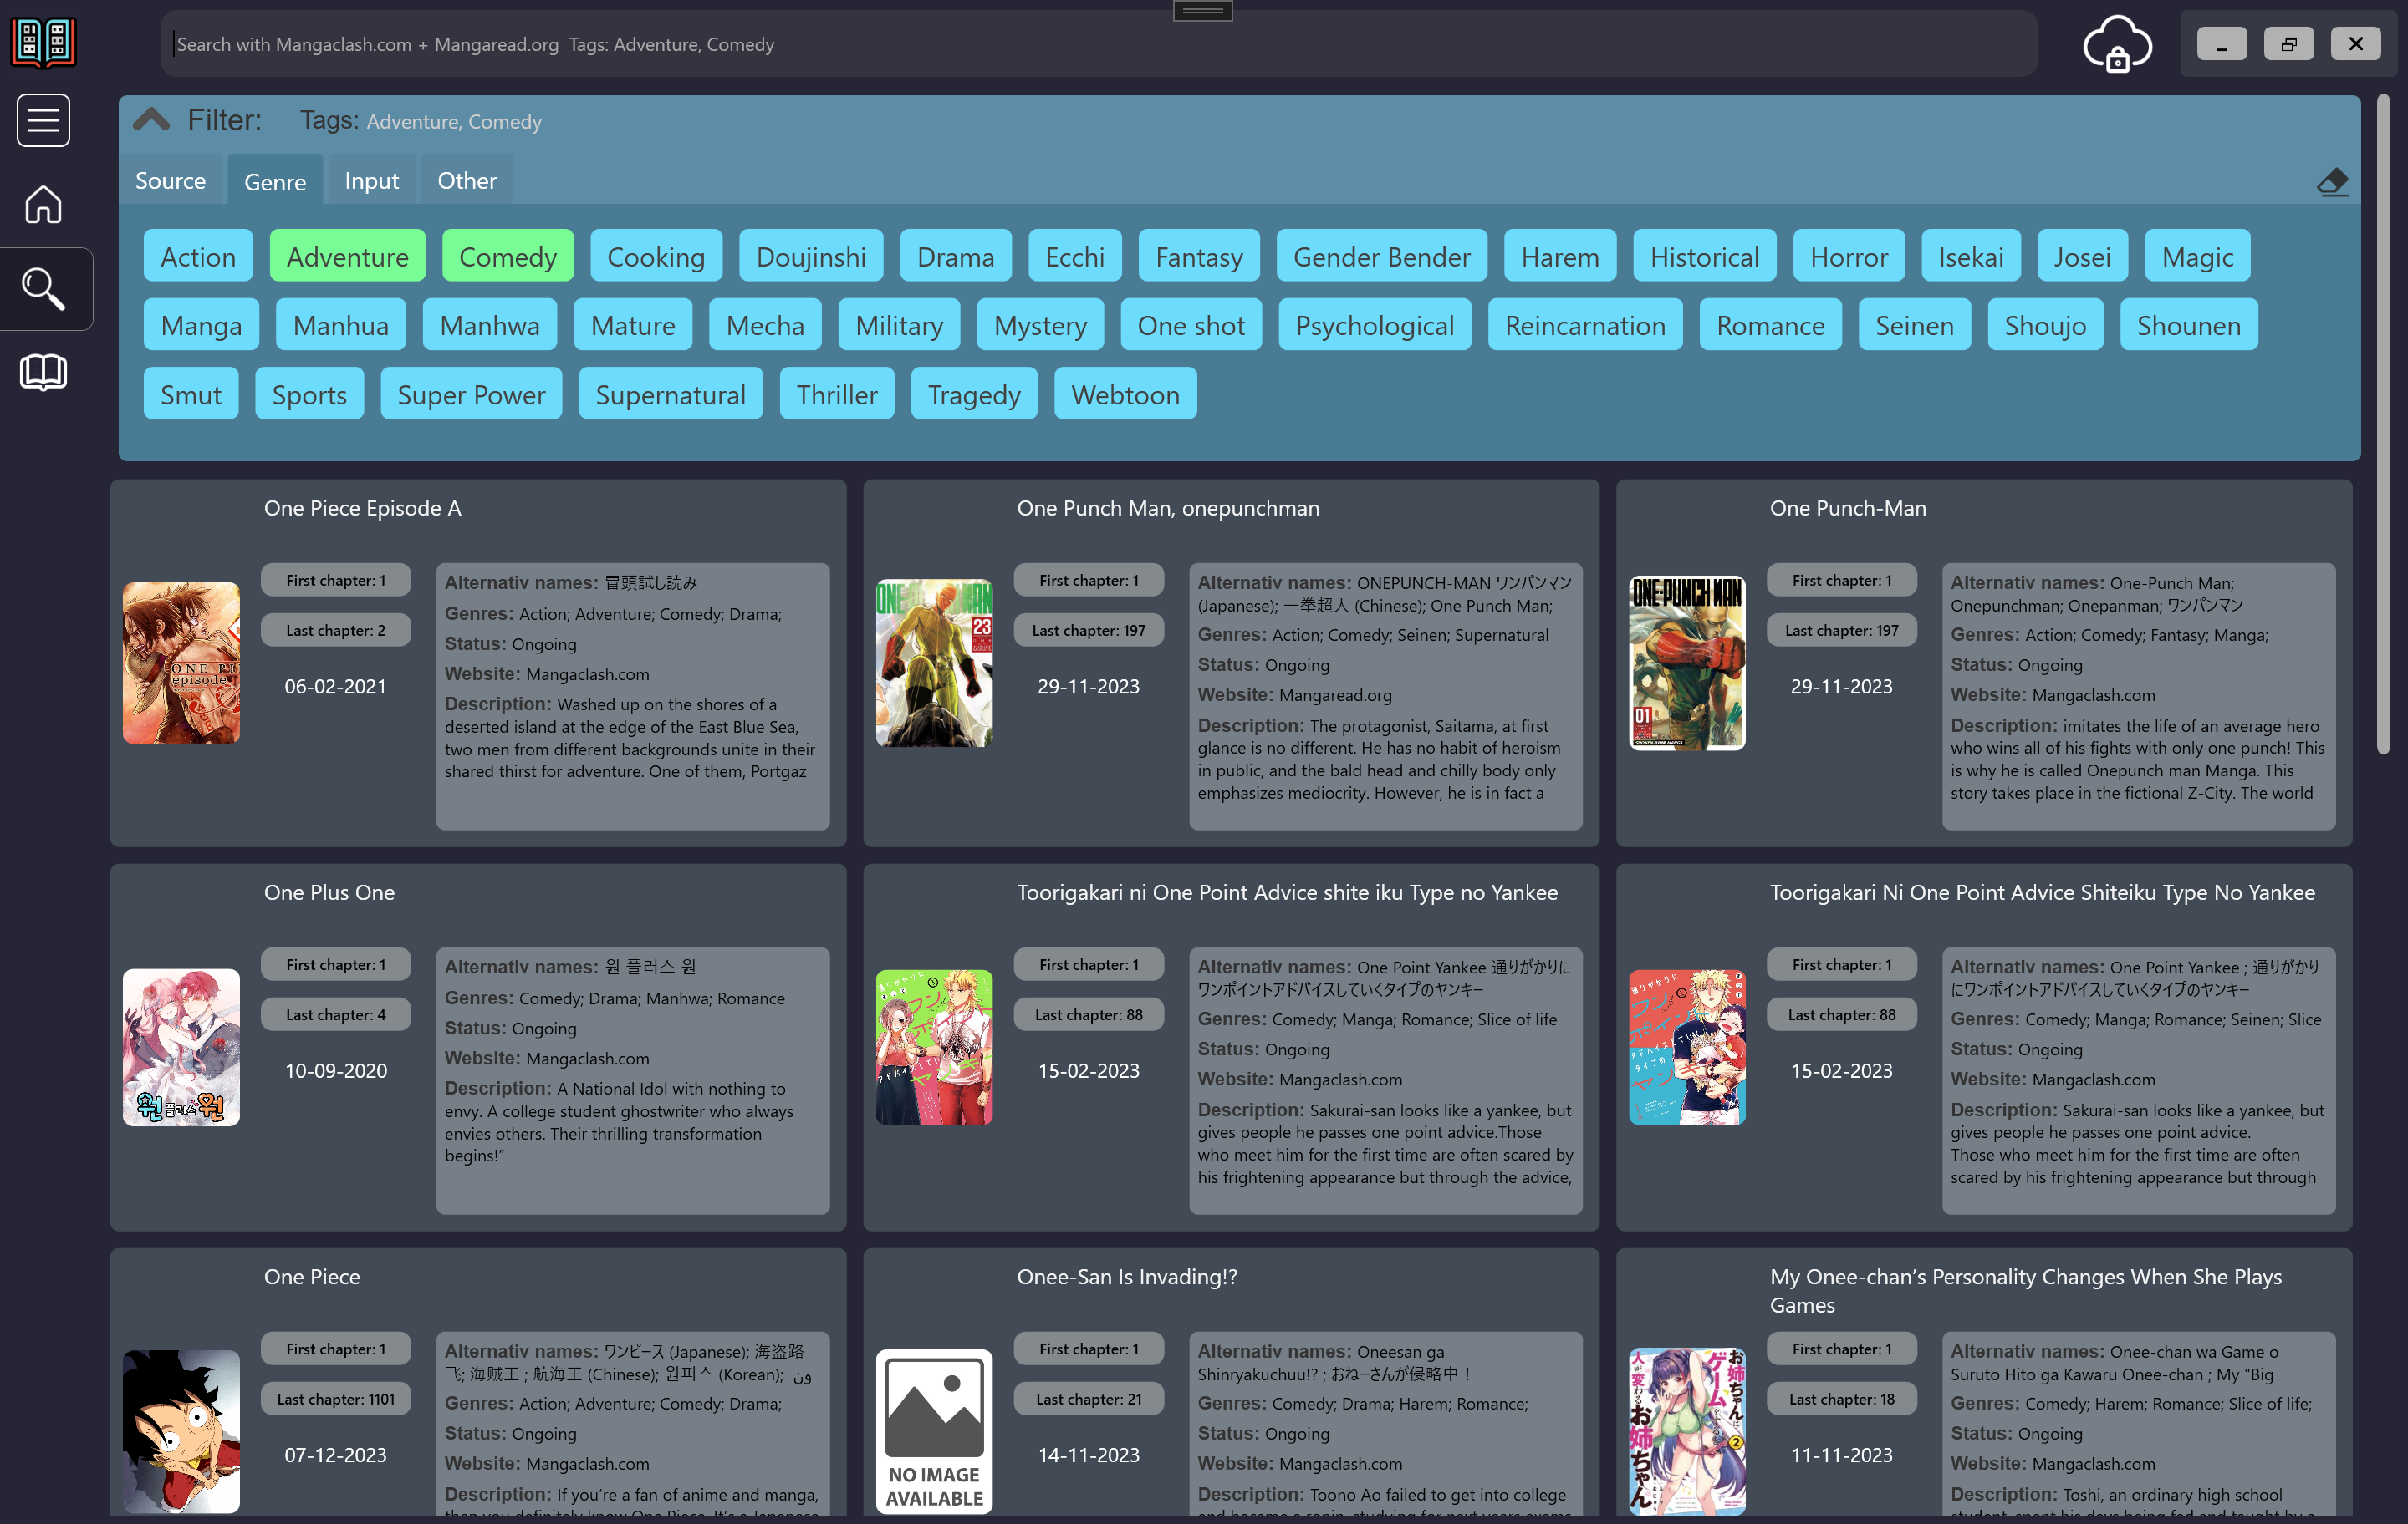Screen dimensions: 2408x1524
Task: Open the Search page magnifier icon
Action: coord(43,289)
